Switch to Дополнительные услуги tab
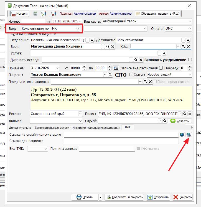The image size is (201, 207). (52, 128)
